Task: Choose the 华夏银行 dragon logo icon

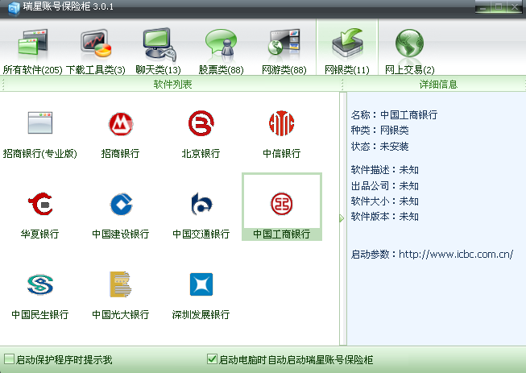Action: pyautogui.click(x=40, y=204)
